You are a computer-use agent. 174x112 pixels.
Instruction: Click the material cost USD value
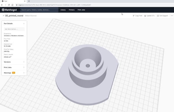[7, 46]
